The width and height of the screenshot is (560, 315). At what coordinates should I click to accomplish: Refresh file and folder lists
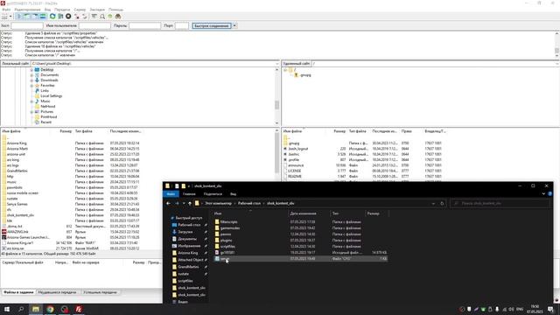(x=52, y=17)
